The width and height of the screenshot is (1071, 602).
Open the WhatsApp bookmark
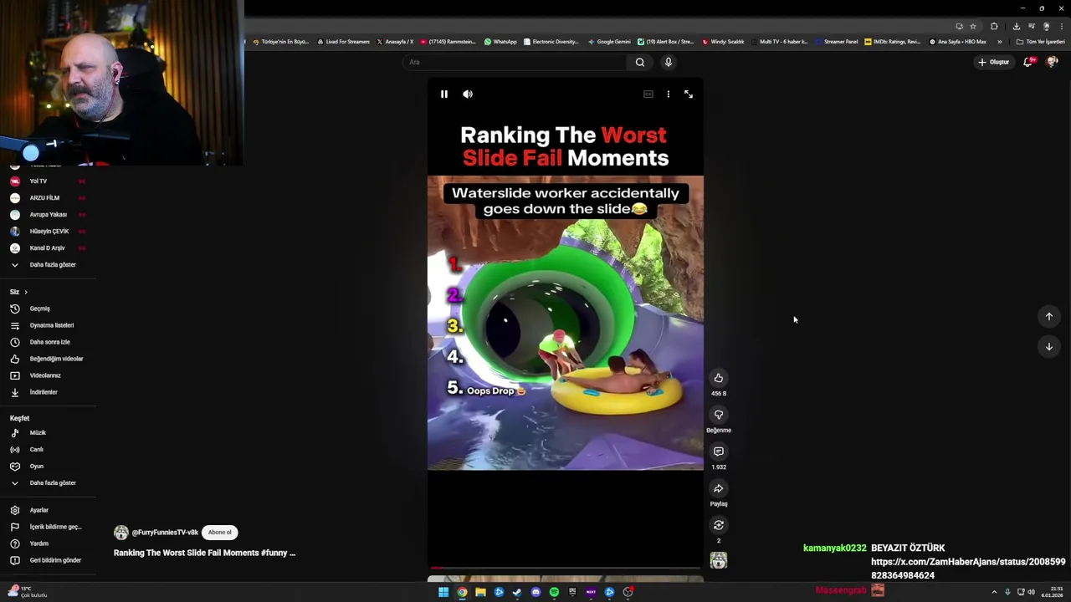[500, 42]
